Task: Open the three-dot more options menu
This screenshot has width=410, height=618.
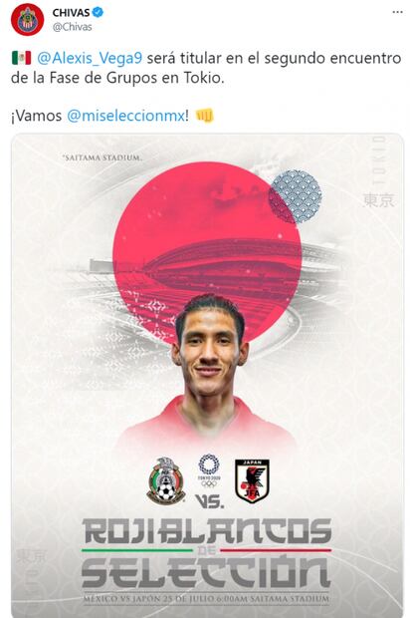Action: [x=397, y=12]
